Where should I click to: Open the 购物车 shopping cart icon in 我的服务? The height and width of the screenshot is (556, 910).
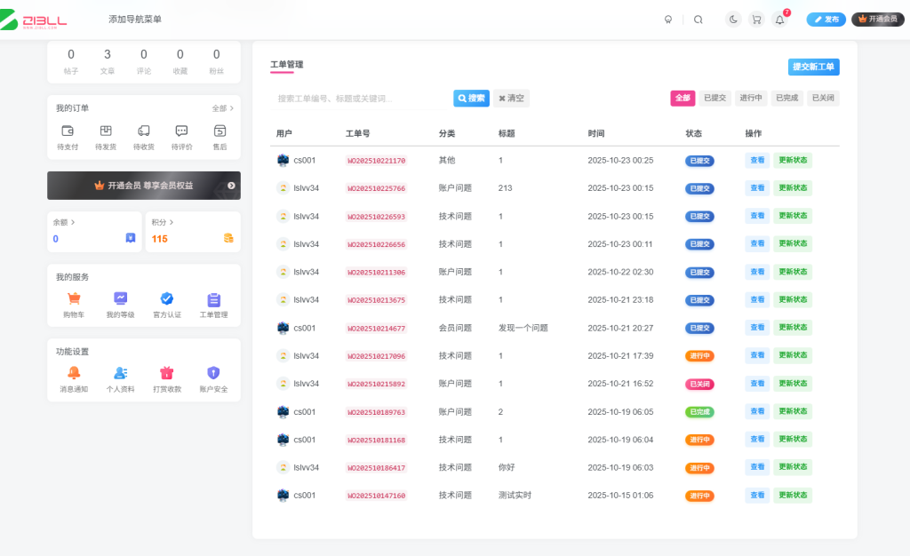(75, 300)
